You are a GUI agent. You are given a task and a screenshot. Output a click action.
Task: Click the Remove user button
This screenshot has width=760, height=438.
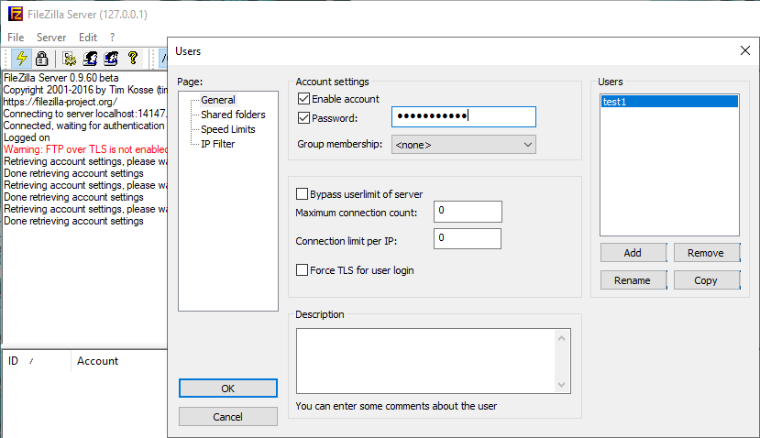[x=706, y=252]
